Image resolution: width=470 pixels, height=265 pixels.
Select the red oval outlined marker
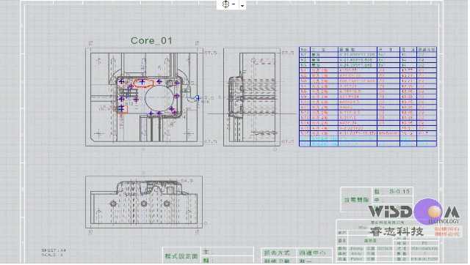[143, 83]
